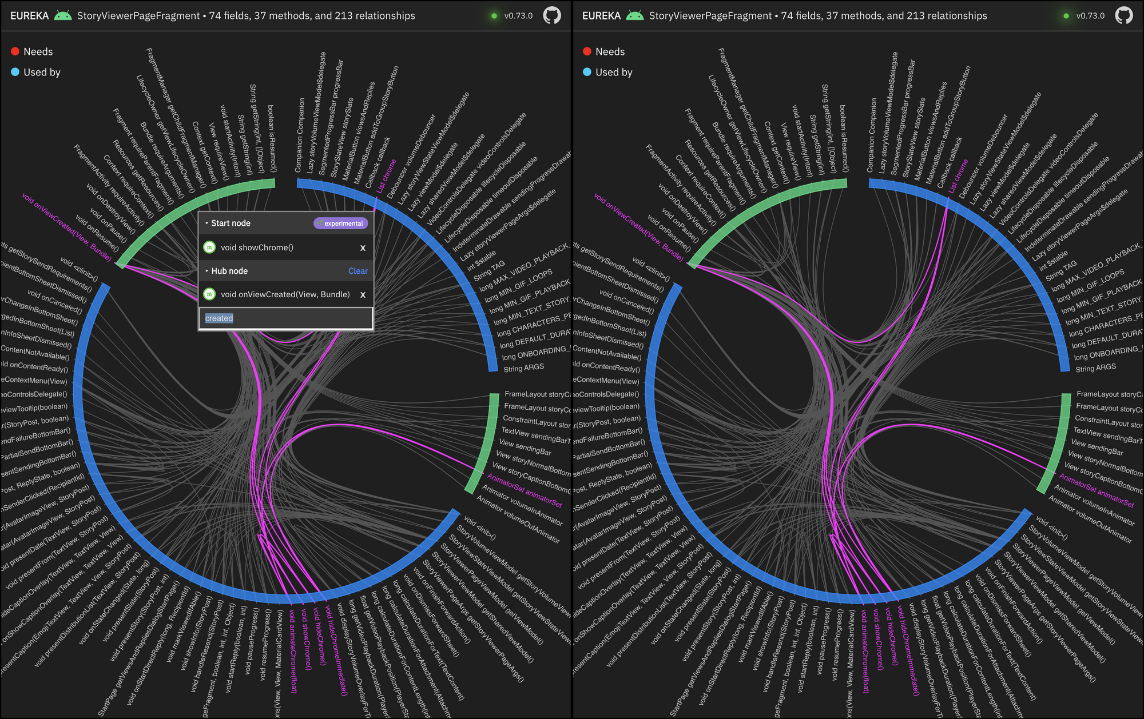Open GitHub icon in left pane header
Screen dimensions: 1144x719
[x=551, y=15]
